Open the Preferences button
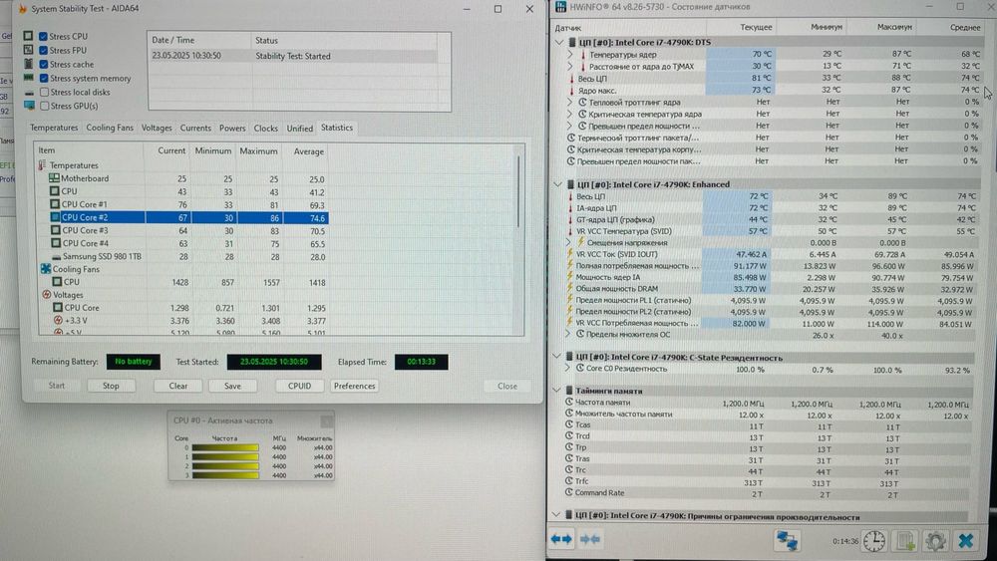The width and height of the screenshot is (997, 561). (354, 386)
